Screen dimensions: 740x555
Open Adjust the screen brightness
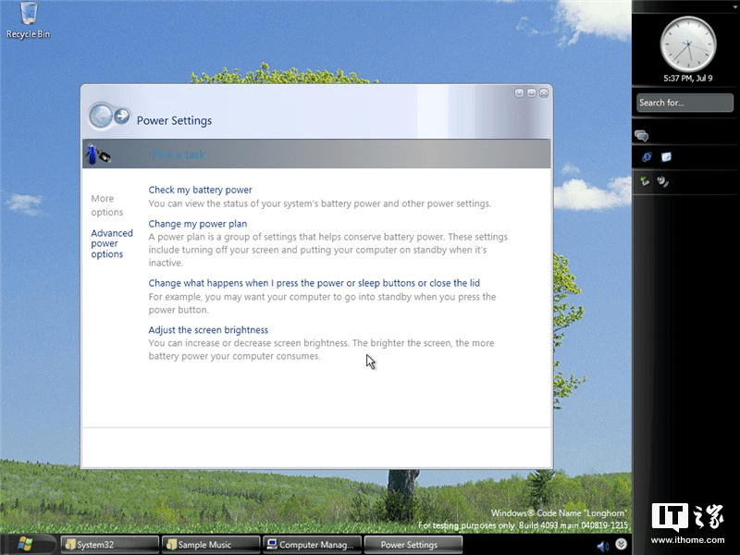(208, 329)
